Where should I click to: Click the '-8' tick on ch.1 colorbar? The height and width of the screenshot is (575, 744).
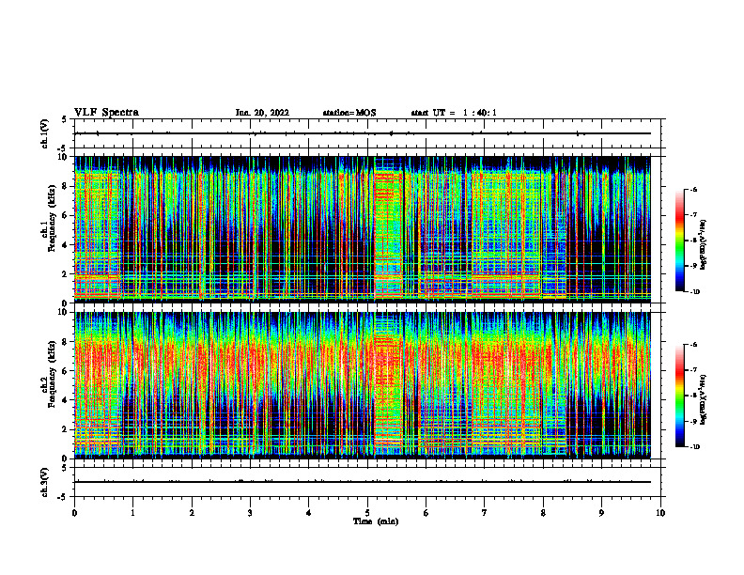[694, 241]
